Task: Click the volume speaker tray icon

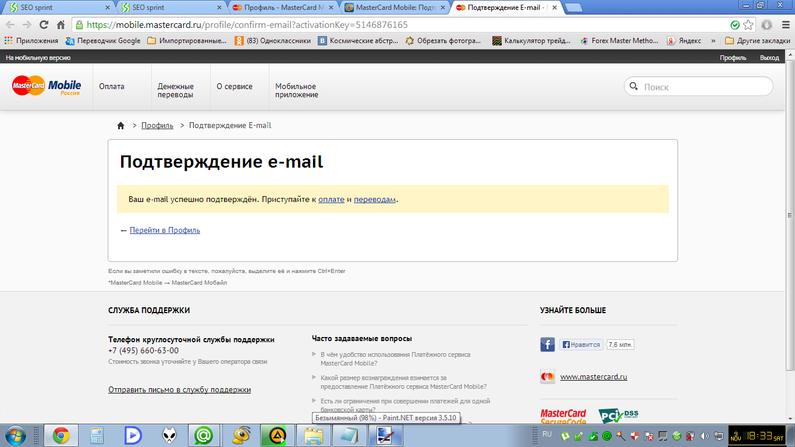Action: 705,435
